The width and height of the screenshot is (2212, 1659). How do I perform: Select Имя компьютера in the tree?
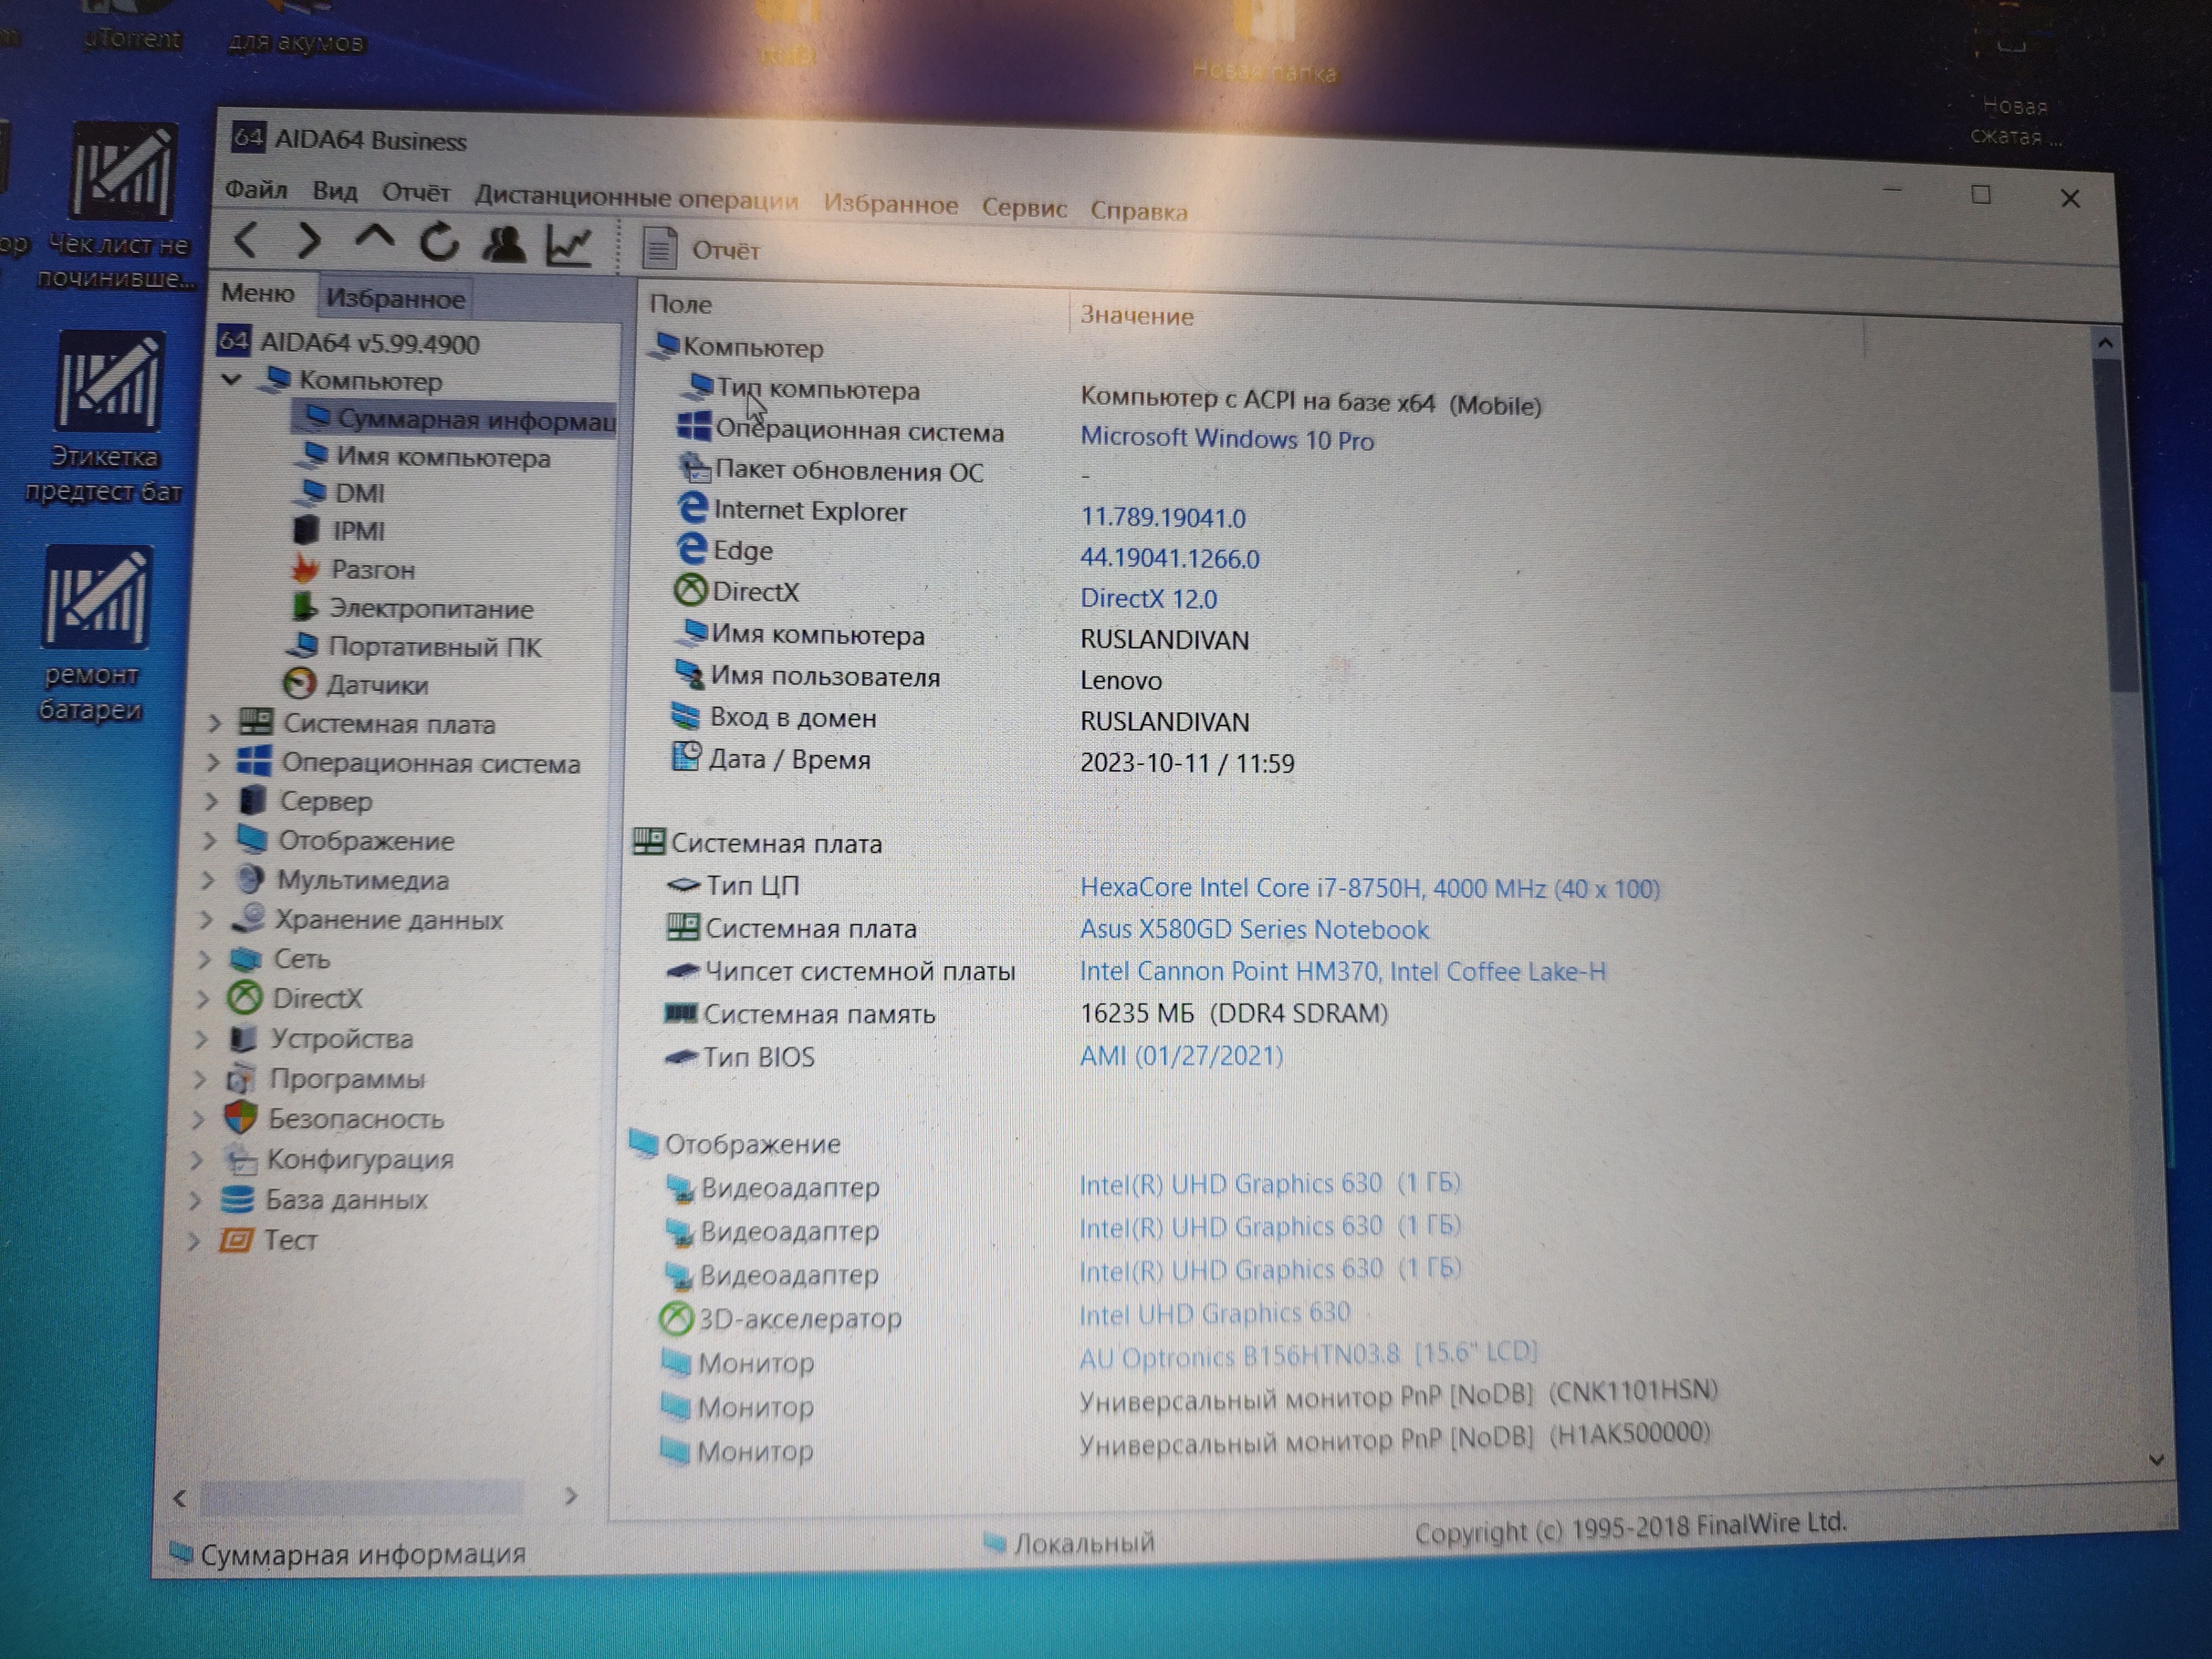[x=424, y=457]
